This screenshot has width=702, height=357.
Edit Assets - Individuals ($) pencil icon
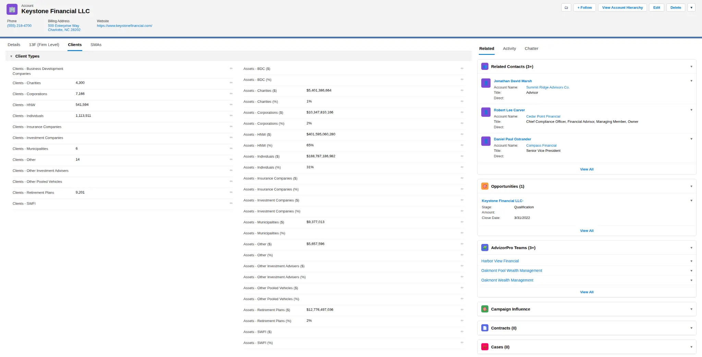[x=462, y=156]
